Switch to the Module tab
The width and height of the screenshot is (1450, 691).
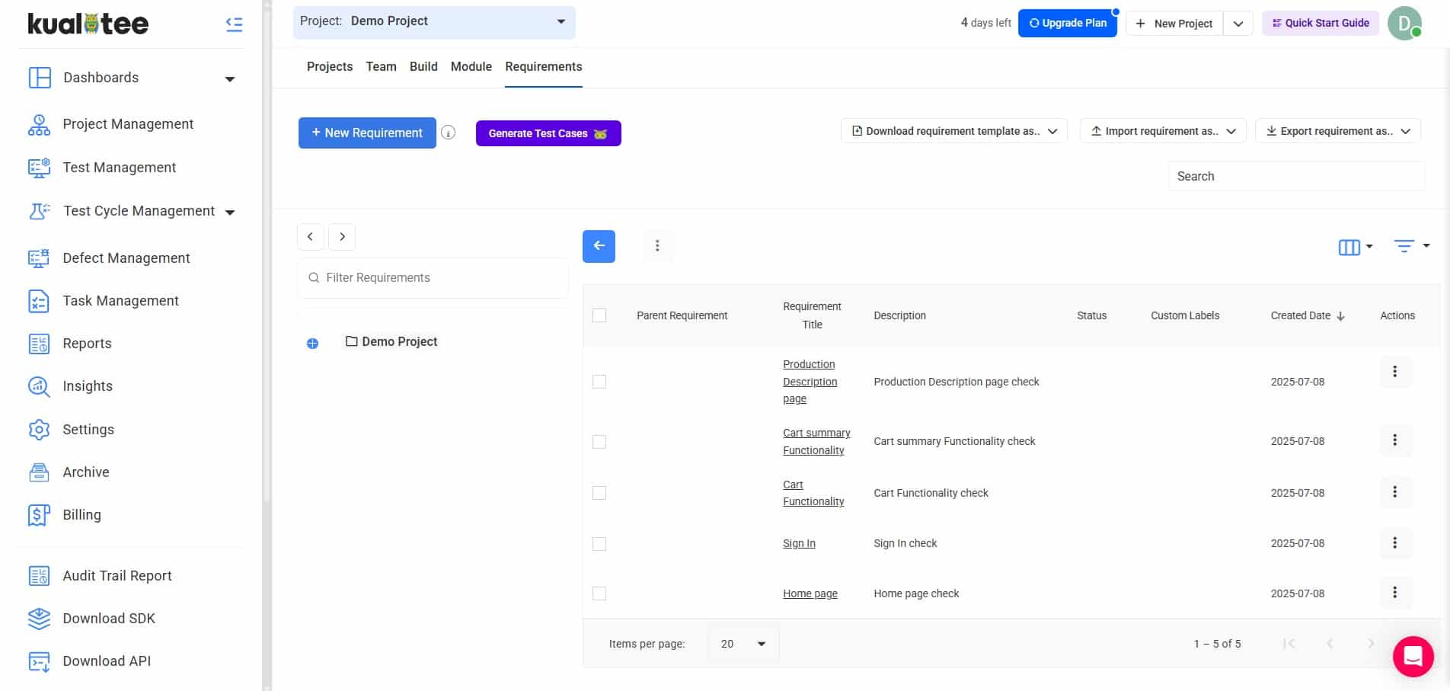(471, 67)
